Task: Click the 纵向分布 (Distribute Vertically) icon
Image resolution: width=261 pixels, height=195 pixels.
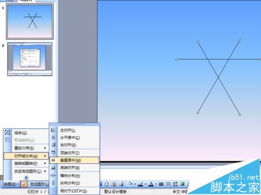Action: coord(53,183)
